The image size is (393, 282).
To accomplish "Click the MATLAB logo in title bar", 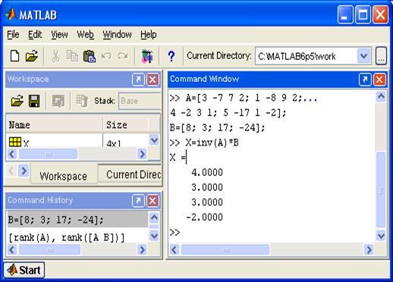I will [11, 14].
